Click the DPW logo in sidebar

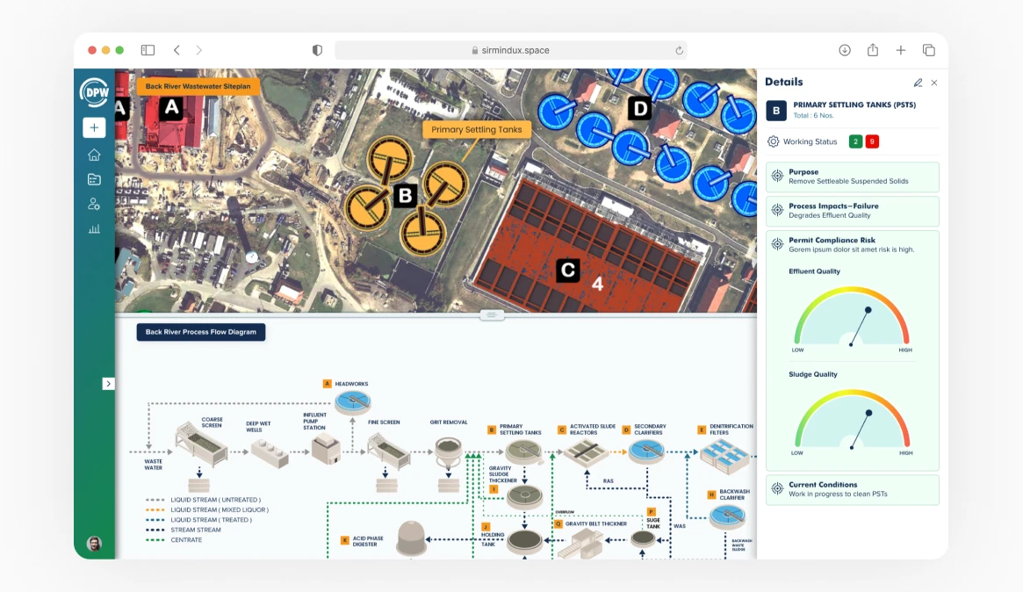(x=94, y=92)
